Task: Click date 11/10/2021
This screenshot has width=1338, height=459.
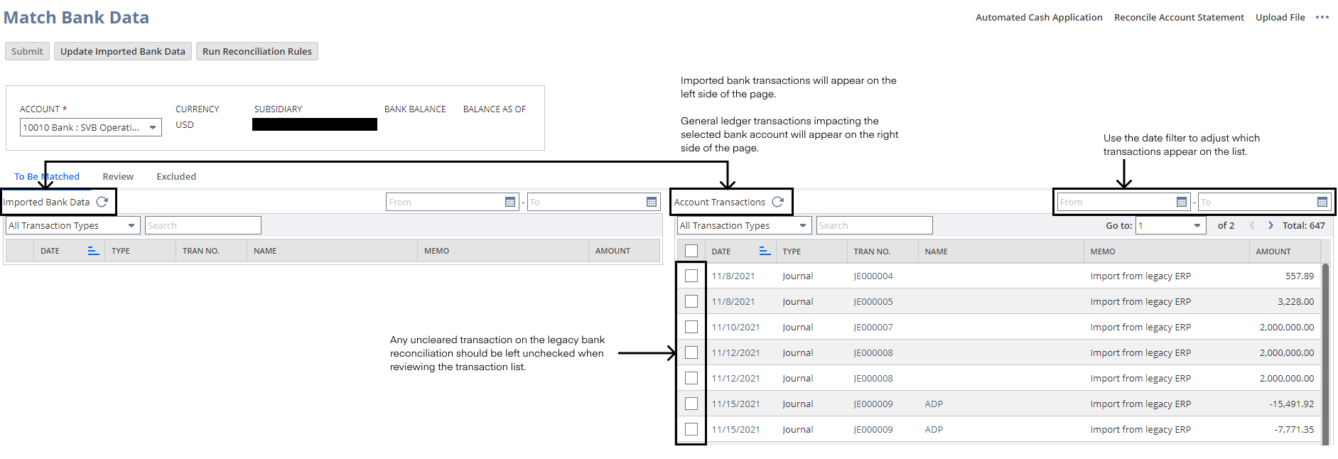Action: 735,327
